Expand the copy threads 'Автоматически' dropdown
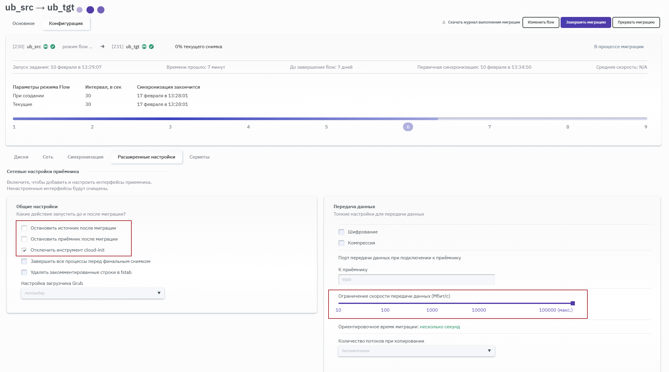This screenshot has width=669, height=372. (x=416, y=351)
